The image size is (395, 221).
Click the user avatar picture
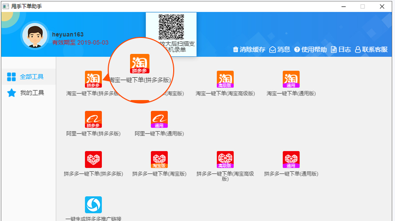(35, 36)
